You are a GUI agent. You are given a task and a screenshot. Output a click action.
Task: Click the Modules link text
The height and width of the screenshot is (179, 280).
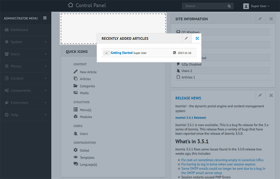(86, 117)
